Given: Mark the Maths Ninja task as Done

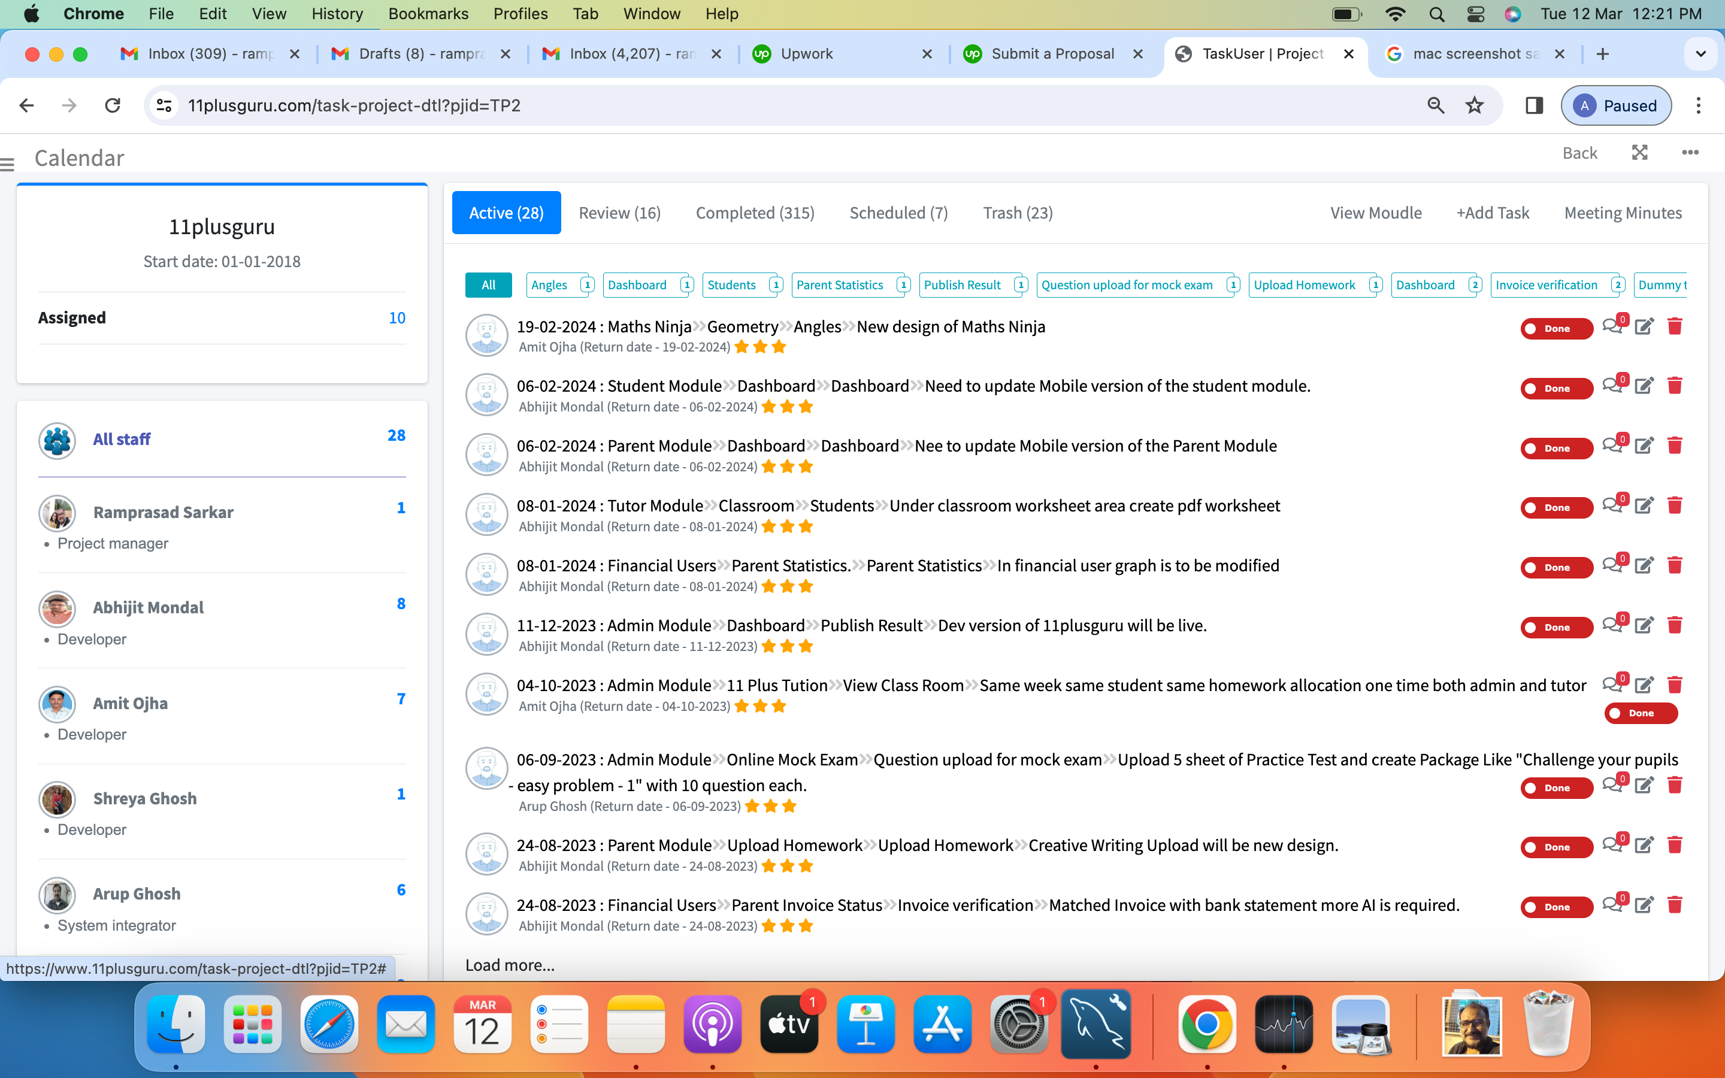Looking at the screenshot, I should click(x=1556, y=329).
